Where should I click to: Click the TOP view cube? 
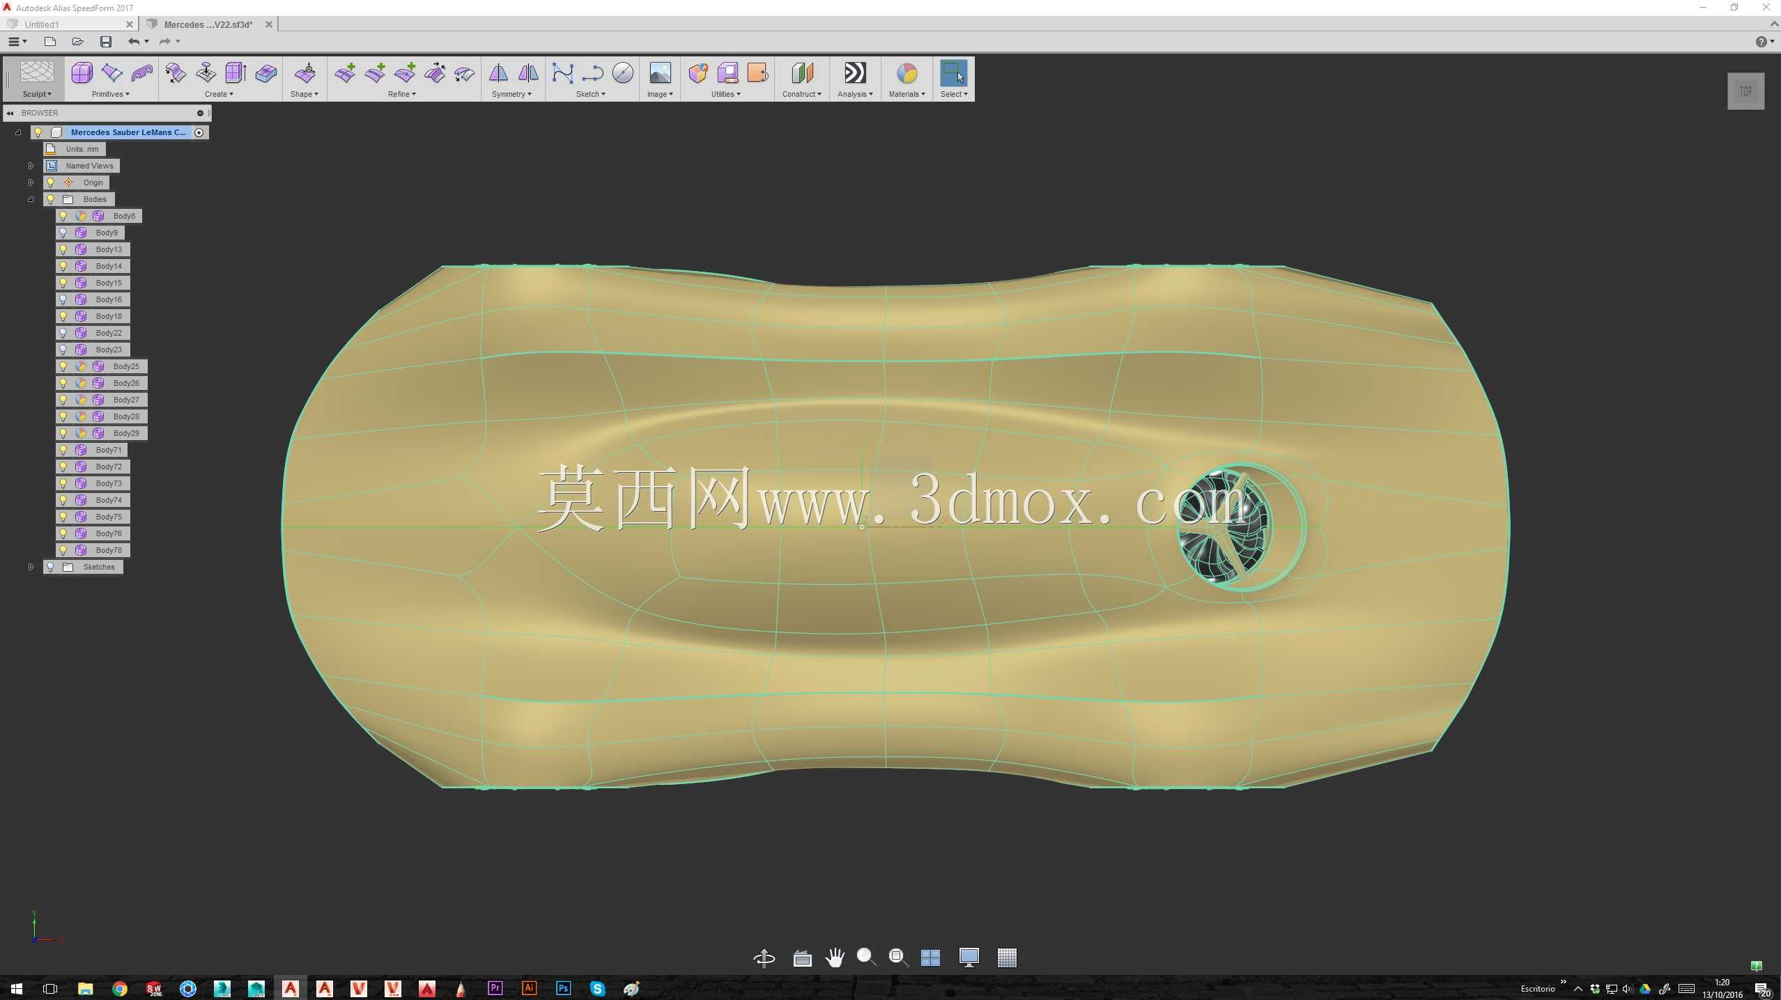(1745, 91)
